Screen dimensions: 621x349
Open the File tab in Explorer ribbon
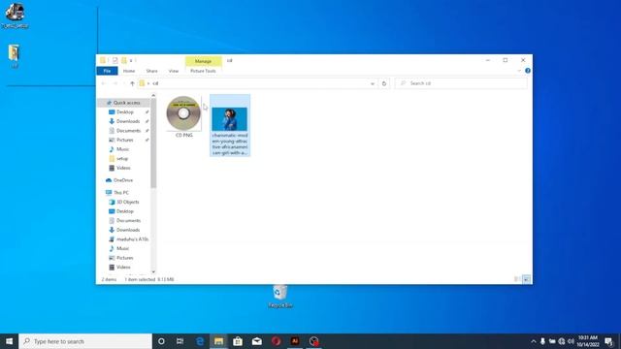click(x=107, y=71)
